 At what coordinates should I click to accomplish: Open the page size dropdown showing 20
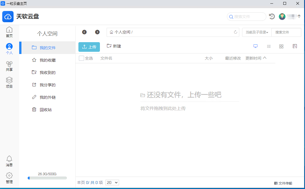coord(112,183)
